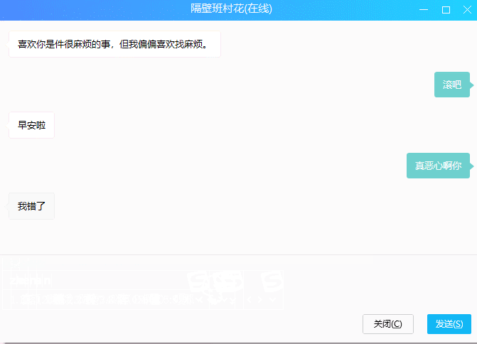Click the 滚吧 sent message bubble
The width and height of the screenshot is (477, 344).
click(x=452, y=85)
